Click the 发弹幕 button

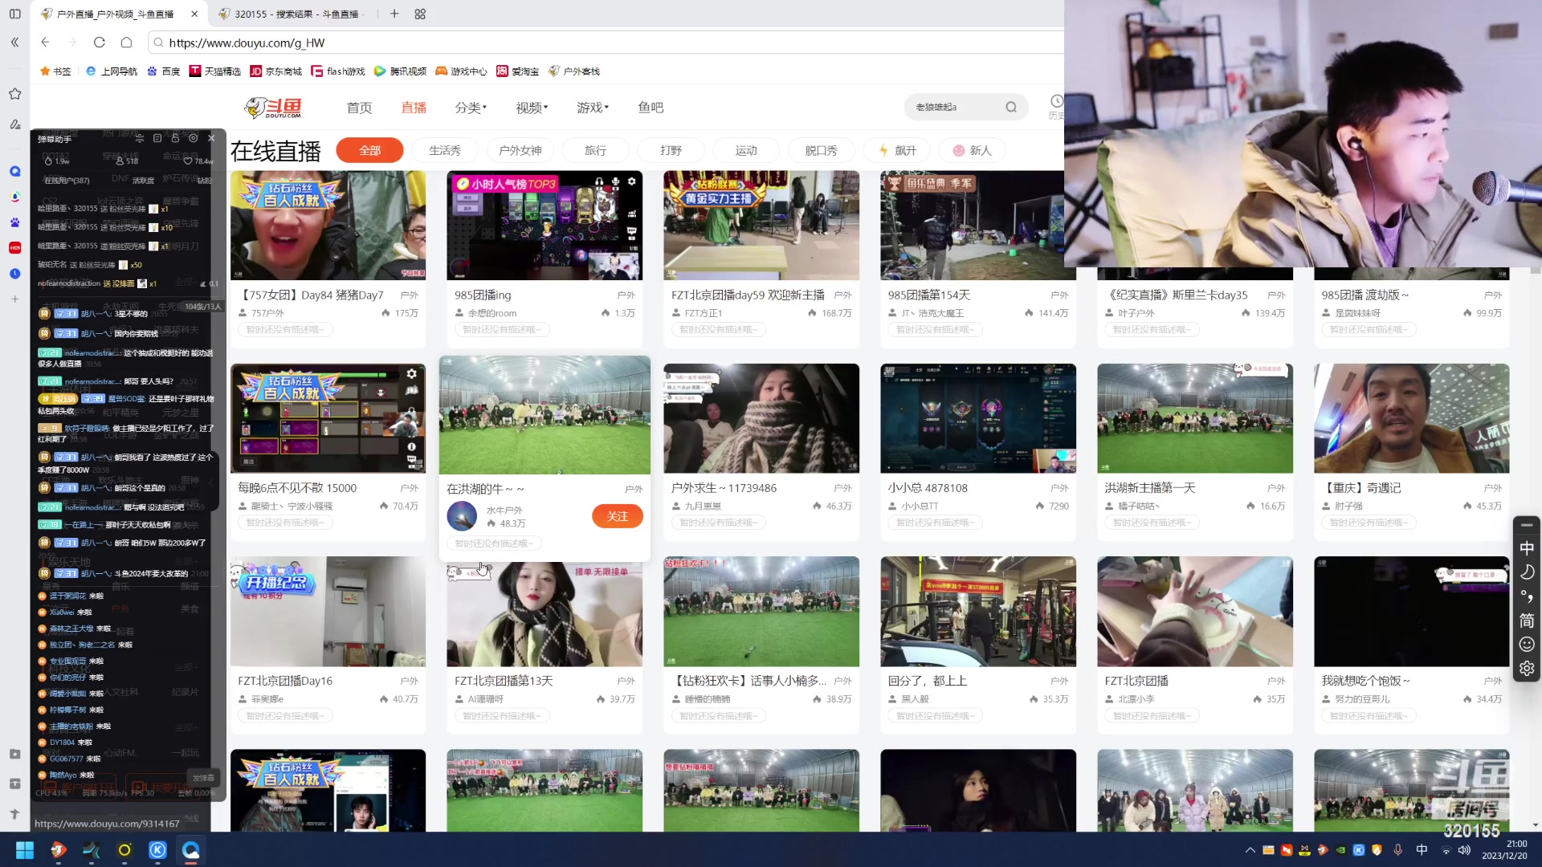(x=203, y=778)
